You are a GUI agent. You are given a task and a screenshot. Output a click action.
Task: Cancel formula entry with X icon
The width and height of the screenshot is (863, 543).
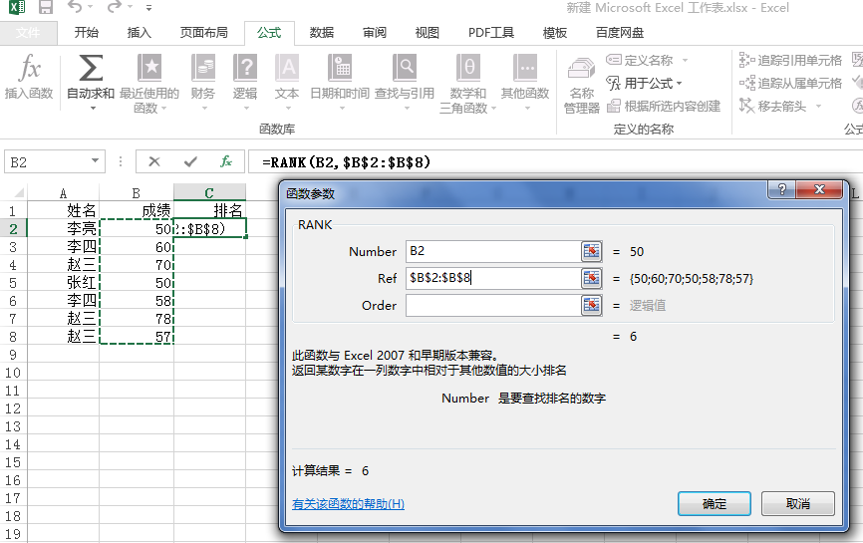(x=154, y=161)
